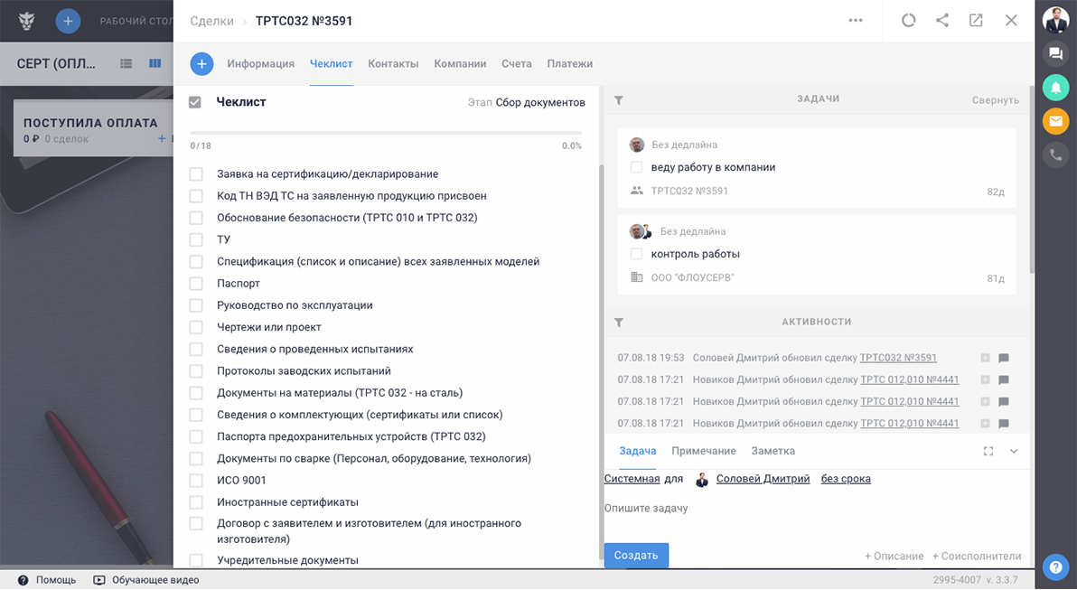This screenshot has height=590, width=1077.
Task: Expand the task form chevron arrow
Action: (1014, 451)
